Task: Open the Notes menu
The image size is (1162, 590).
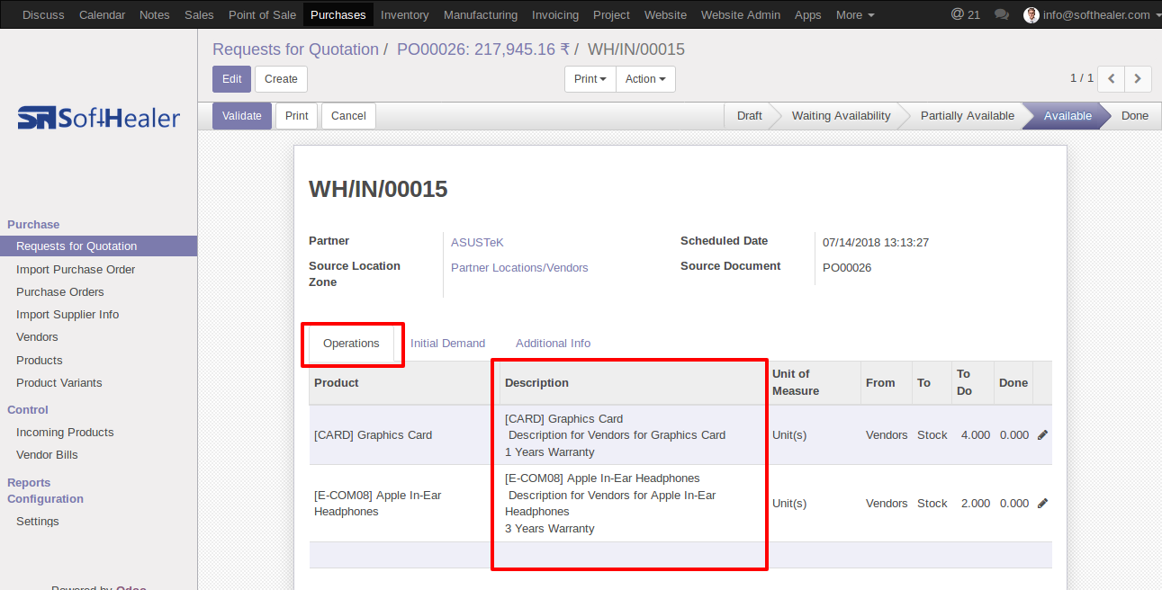Action: (x=155, y=14)
